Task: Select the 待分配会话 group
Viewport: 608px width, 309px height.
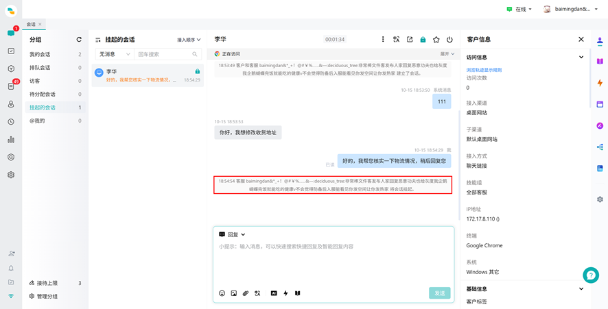Action: click(x=56, y=94)
